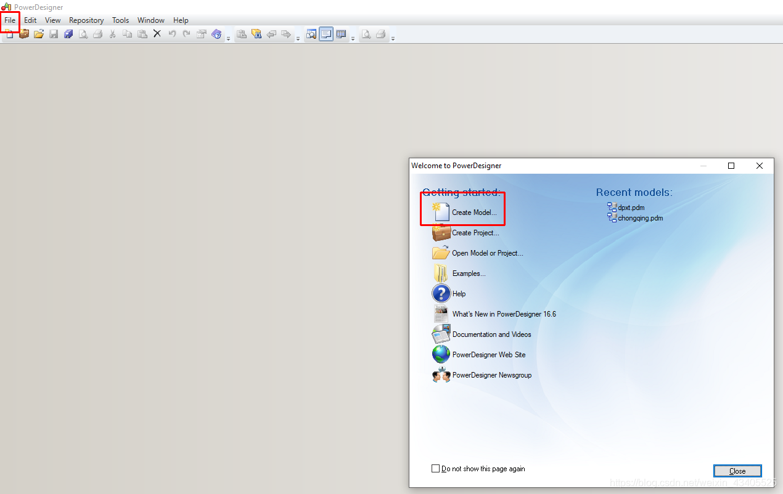783x494 pixels.
Task: Click the Paste clipboard toolbar icon
Action: [x=142, y=34]
